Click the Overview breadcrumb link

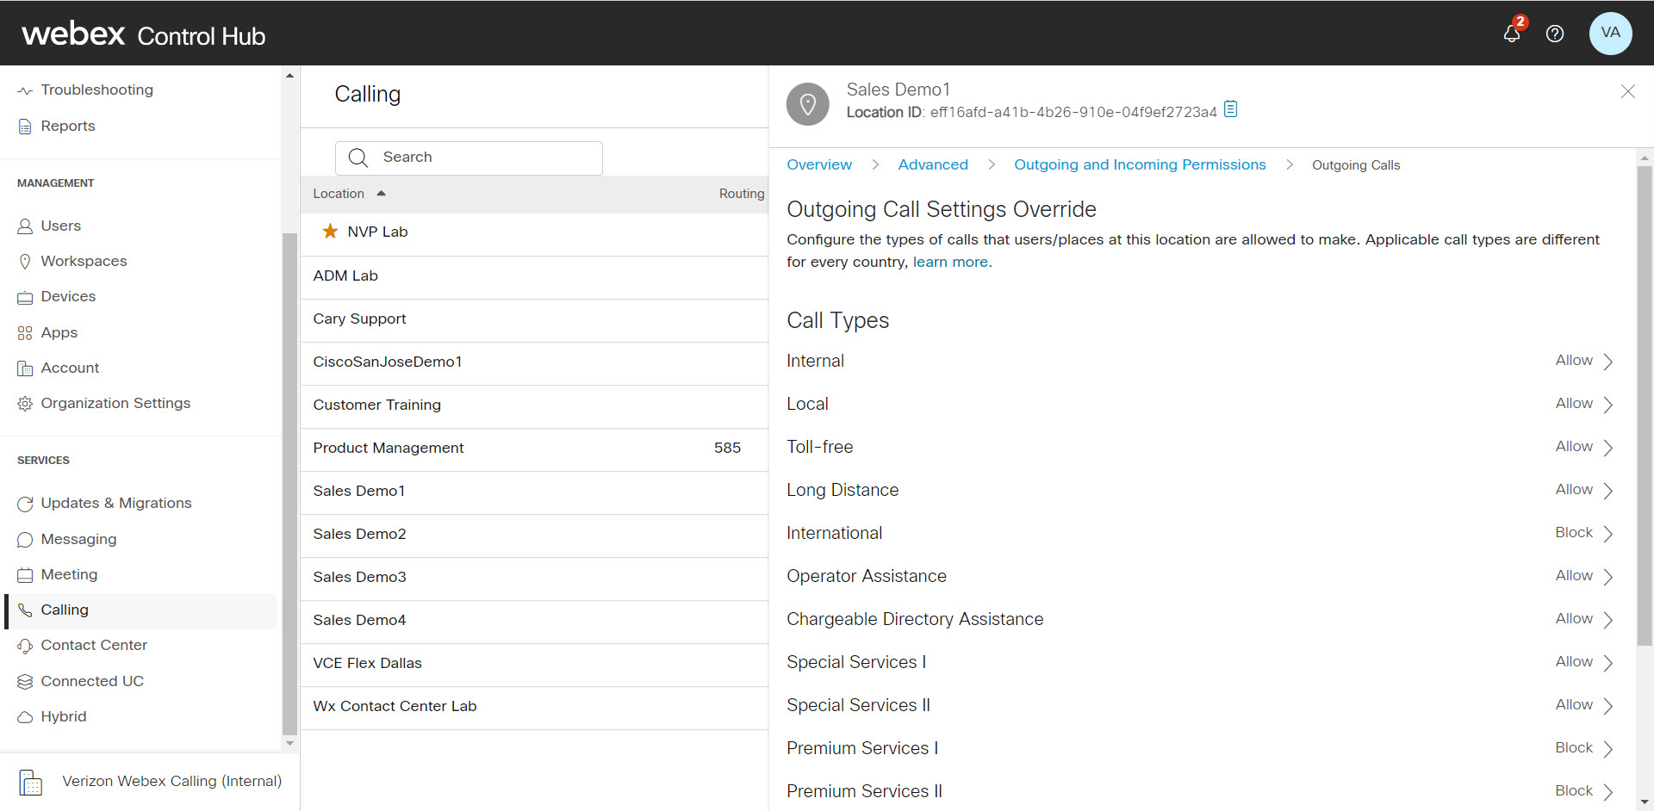(x=818, y=164)
